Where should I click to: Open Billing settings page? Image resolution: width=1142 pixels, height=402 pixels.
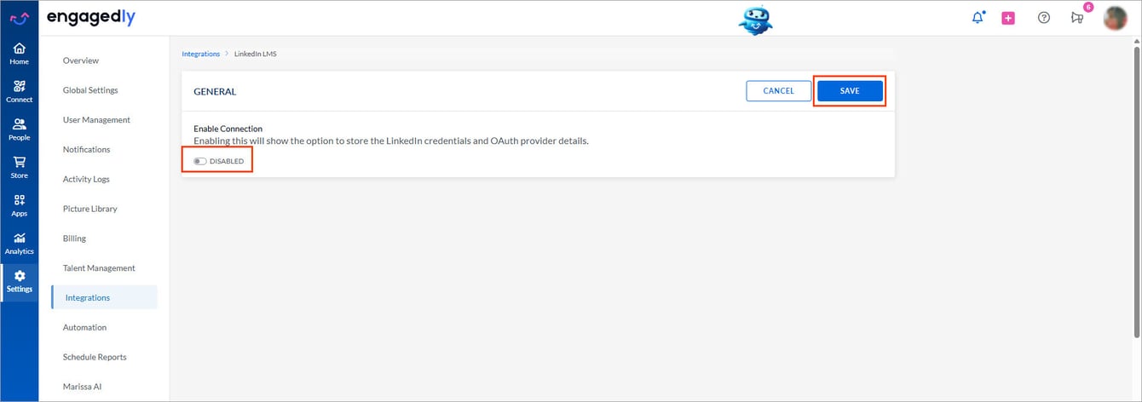tap(74, 238)
